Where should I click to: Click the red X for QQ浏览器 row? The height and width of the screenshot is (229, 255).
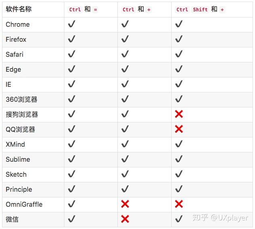point(179,129)
